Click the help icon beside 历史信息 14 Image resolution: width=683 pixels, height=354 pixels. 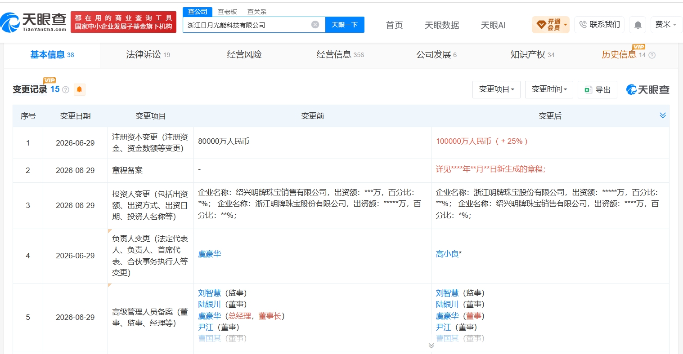point(652,55)
